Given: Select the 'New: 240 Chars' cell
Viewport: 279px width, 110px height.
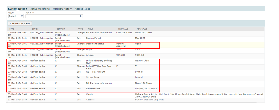Looking at the screenshot, I should (x=144, y=33).
